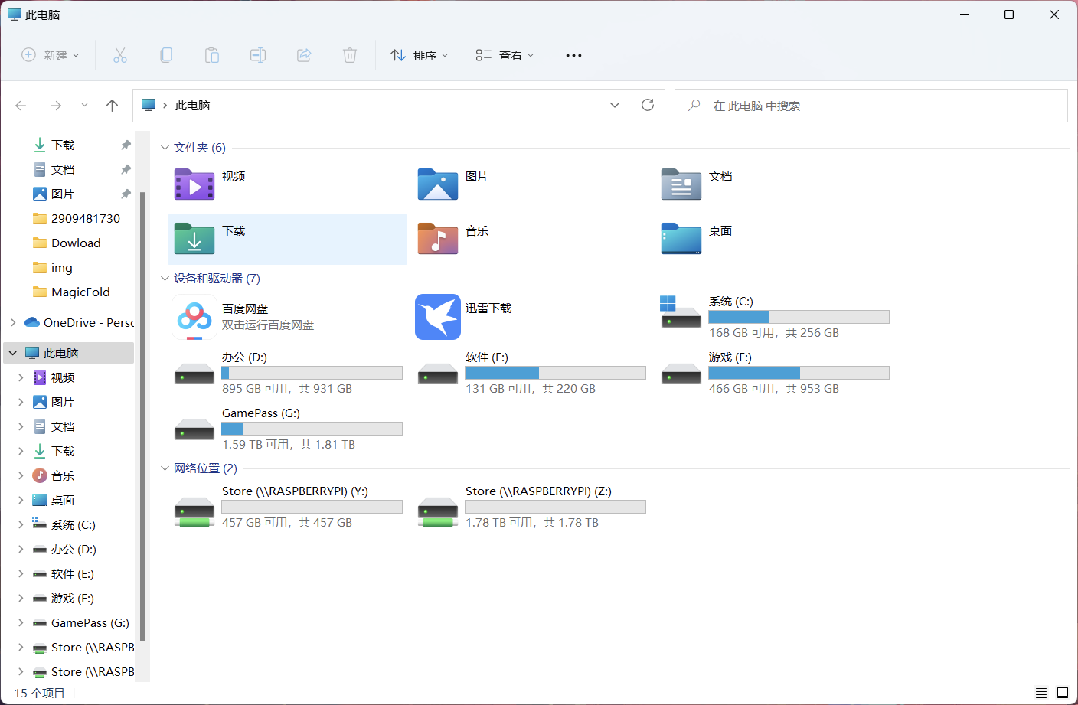Open the 查看 view dropdown
This screenshot has width=1078, height=705.
pos(505,55)
